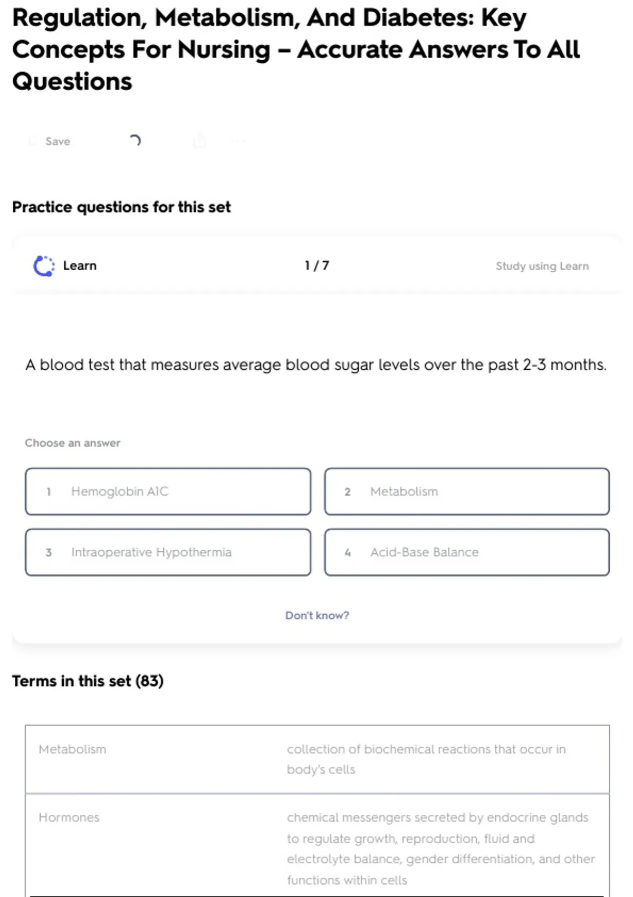633x897 pixels.
Task: Click the share icon
Action: pyautogui.click(x=199, y=141)
